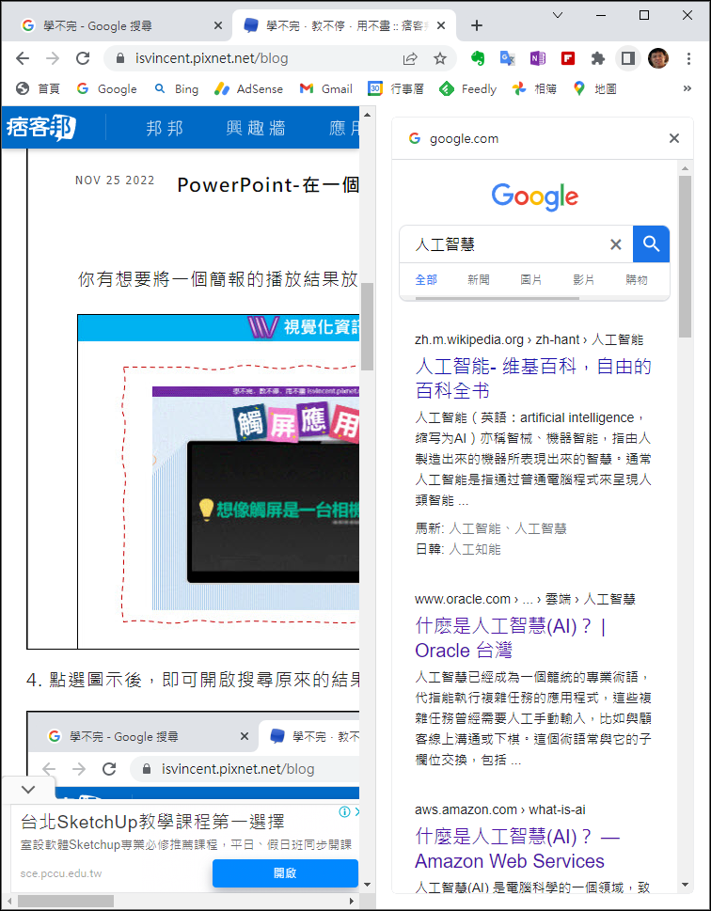Open the Bing bookmark
711x911 pixels.
[x=176, y=89]
